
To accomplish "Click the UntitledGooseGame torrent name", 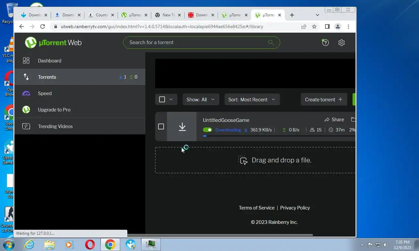I will [x=226, y=120].
